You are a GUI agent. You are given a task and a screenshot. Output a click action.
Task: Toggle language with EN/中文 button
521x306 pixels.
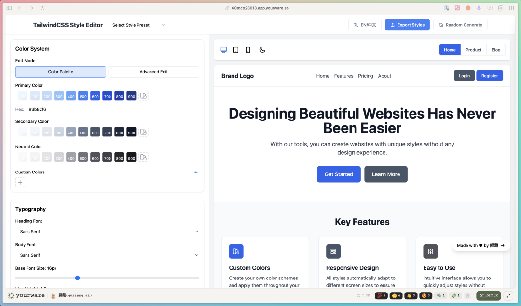[365, 25]
